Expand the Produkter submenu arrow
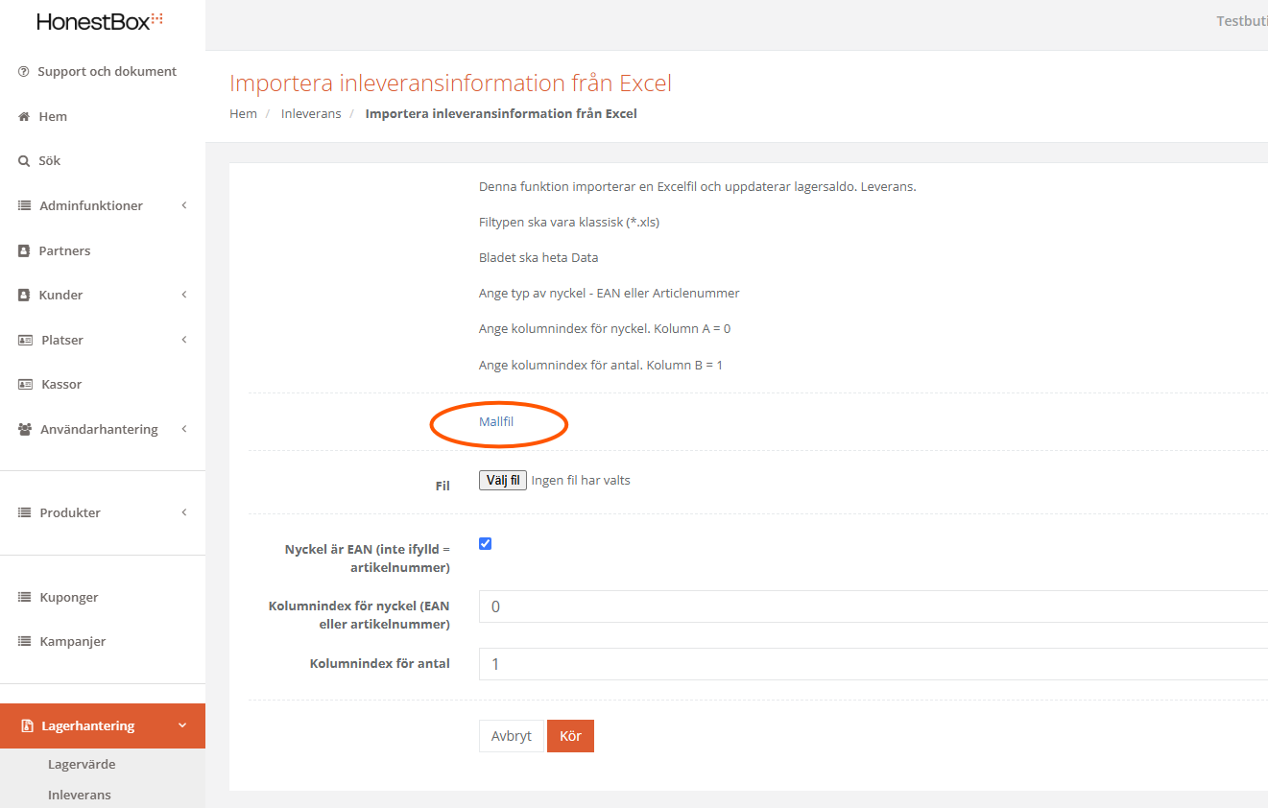This screenshot has width=1268, height=808. pyautogui.click(x=183, y=512)
